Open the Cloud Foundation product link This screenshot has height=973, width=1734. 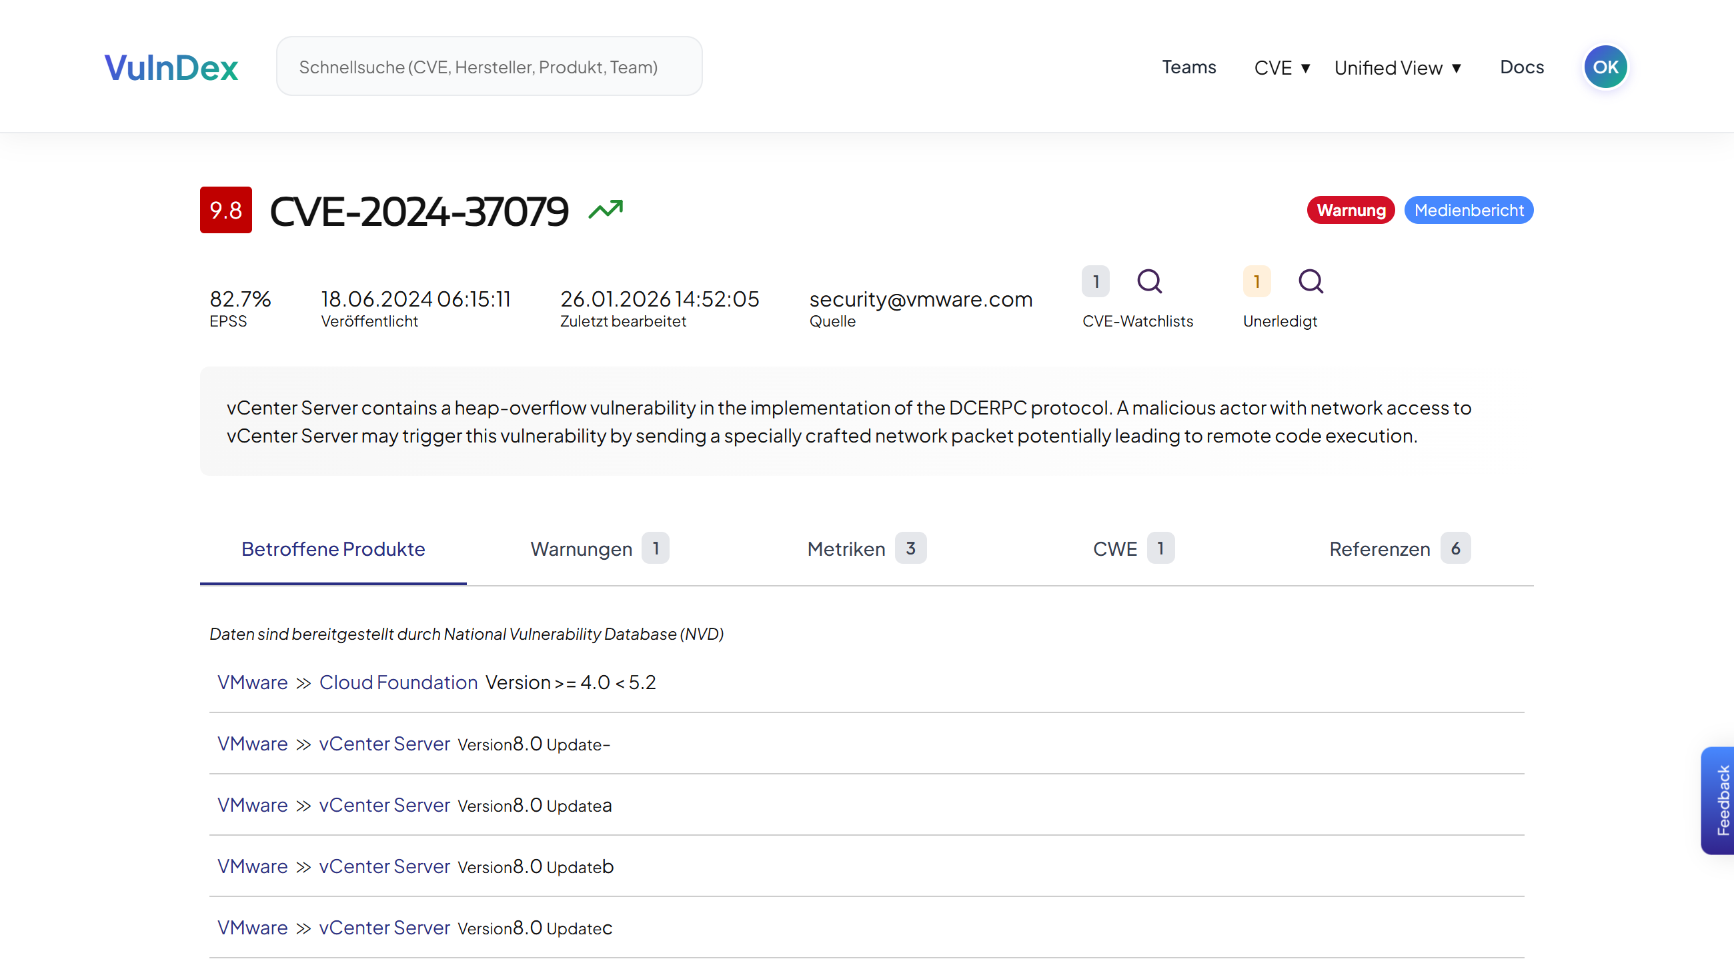pos(399,682)
